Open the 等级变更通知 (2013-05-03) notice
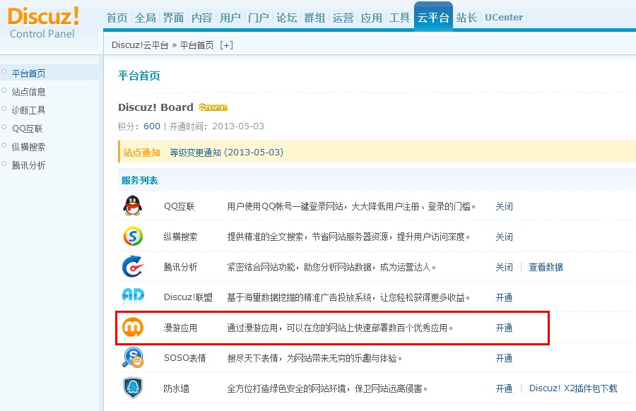The height and width of the screenshot is (411, 636). click(226, 153)
